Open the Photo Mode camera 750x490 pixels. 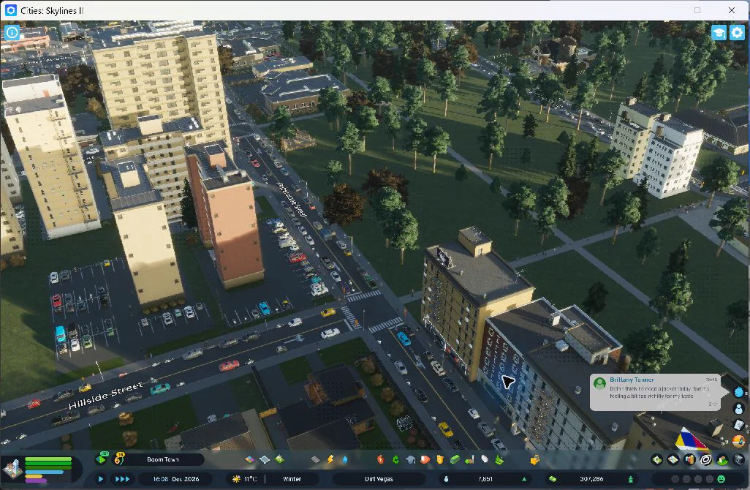click(739, 460)
